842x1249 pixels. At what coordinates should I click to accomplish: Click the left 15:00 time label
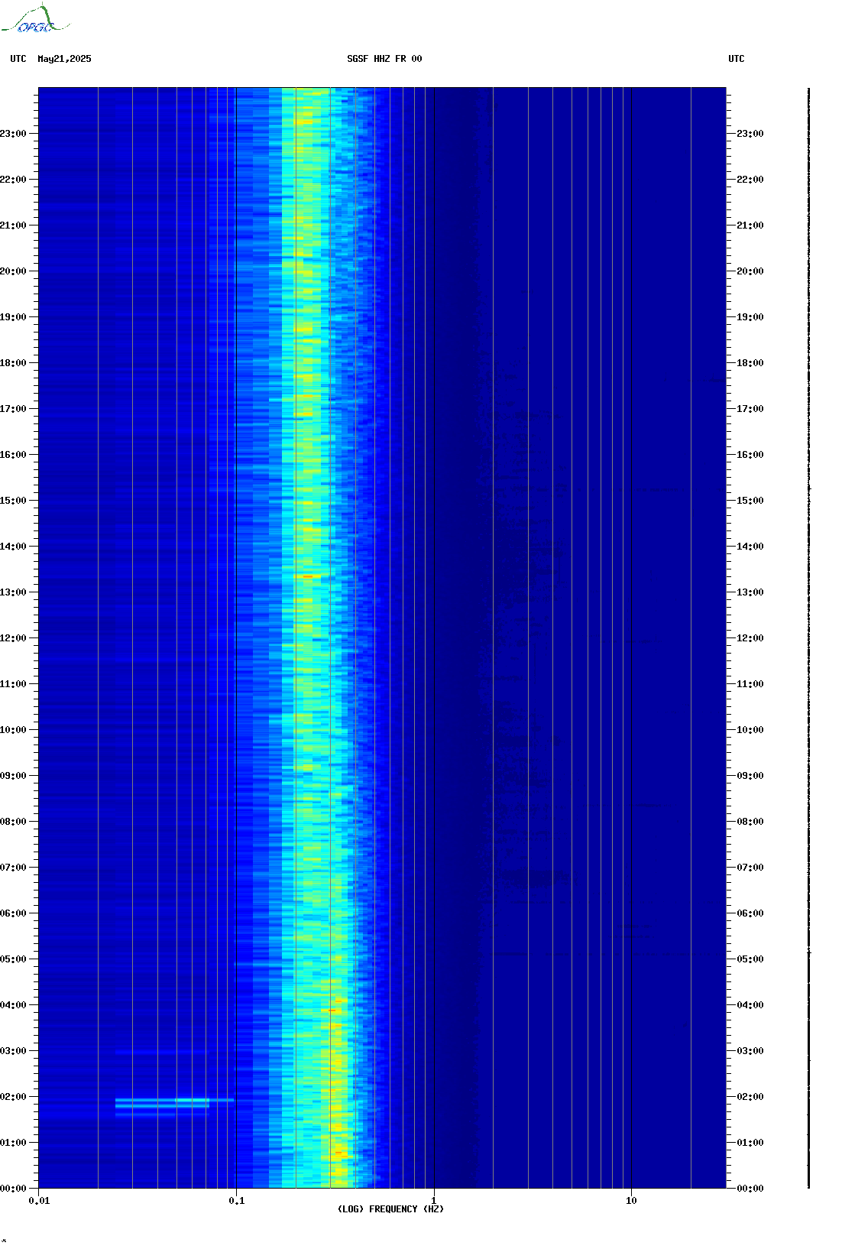[13, 501]
